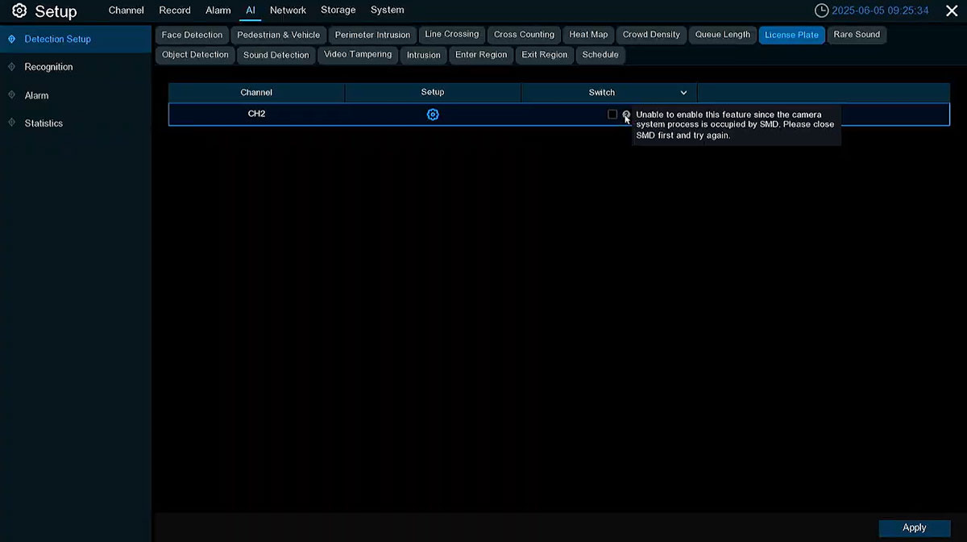
Task: Go to the Line Crossing tab
Action: point(451,35)
